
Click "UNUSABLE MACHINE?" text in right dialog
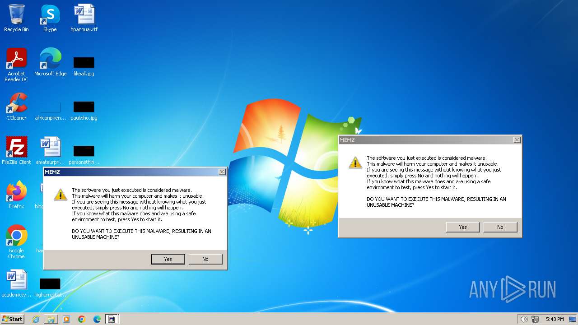click(390, 205)
